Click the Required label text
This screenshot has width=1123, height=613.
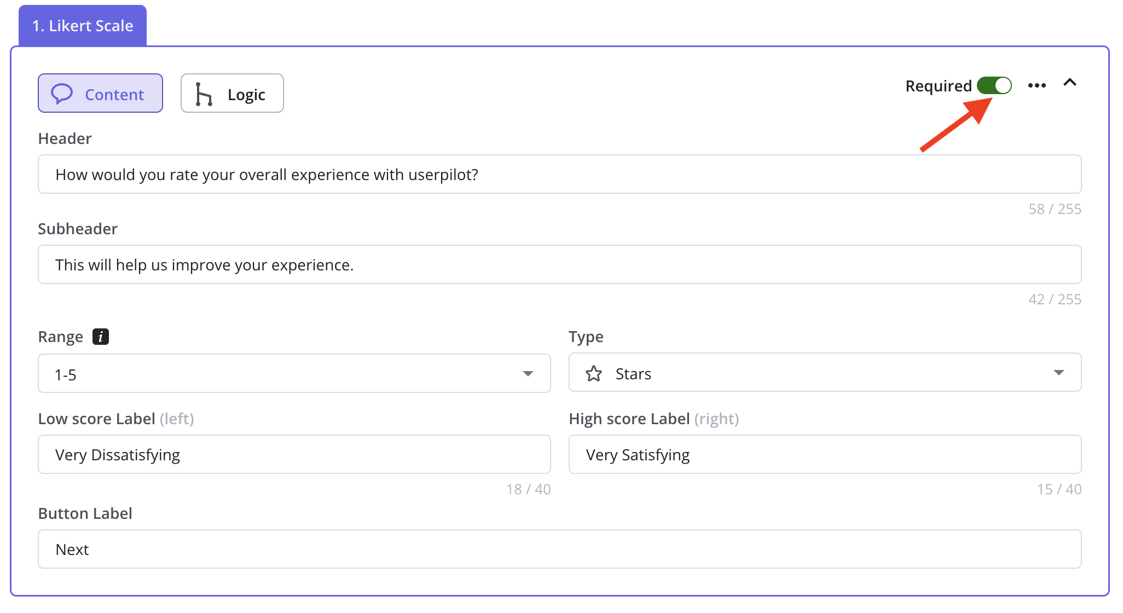tap(938, 86)
